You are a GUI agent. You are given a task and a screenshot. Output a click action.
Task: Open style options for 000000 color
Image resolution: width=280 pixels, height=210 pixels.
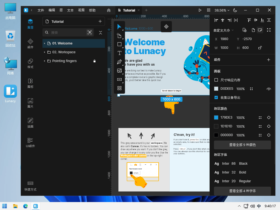coord(260,135)
